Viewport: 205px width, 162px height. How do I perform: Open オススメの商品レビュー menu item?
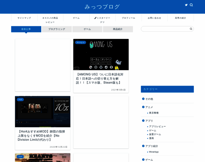click(x=50, y=20)
